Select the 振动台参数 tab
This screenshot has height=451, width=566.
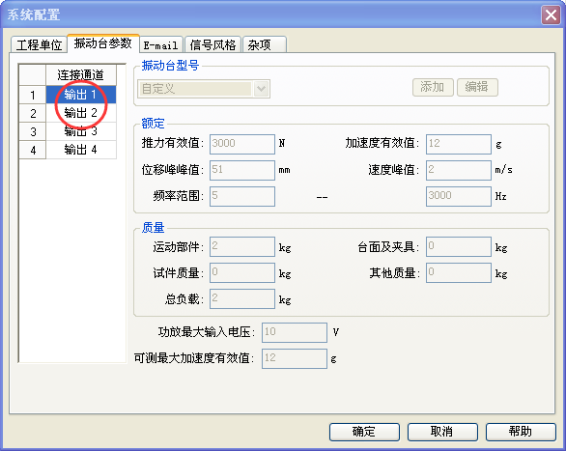(x=103, y=43)
